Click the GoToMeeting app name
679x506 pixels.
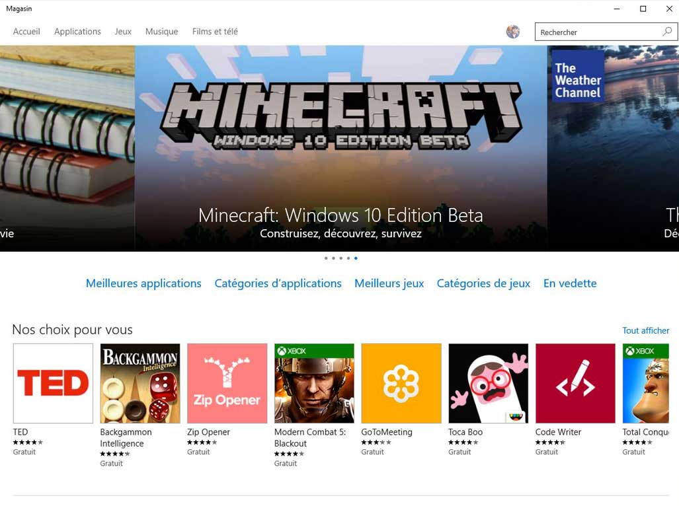pyautogui.click(x=387, y=432)
